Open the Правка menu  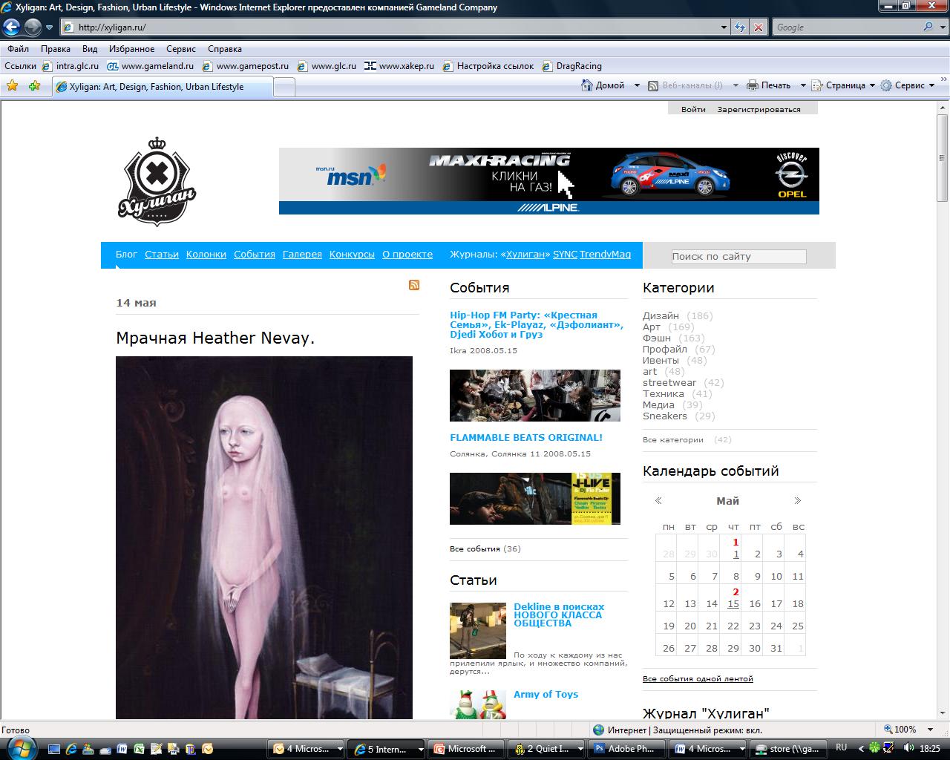tap(56, 49)
